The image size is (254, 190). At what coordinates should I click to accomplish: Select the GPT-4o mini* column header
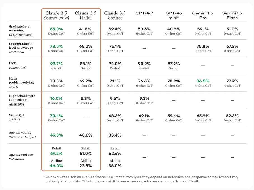(174, 16)
